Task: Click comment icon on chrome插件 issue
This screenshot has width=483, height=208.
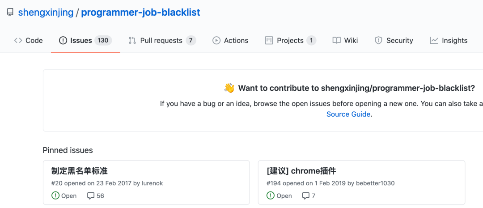Action: point(306,196)
